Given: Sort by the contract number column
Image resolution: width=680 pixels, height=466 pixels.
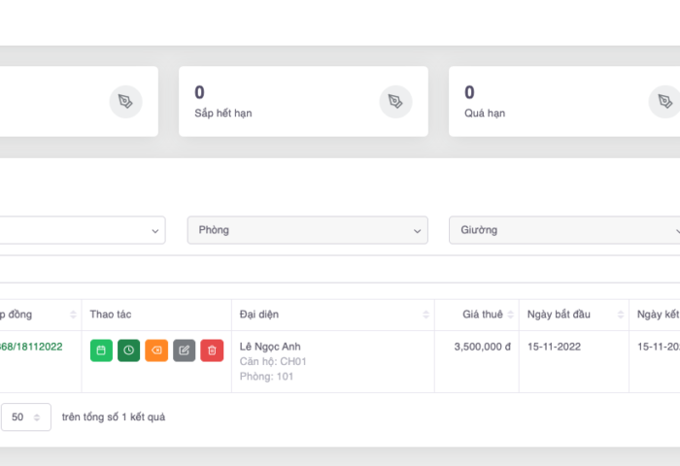Looking at the screenshot, I should click(x=73, y=315).
